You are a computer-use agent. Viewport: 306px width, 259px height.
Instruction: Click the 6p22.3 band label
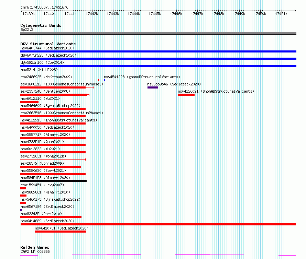point(27,30)
